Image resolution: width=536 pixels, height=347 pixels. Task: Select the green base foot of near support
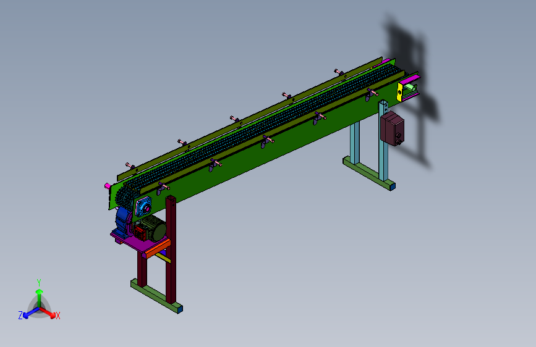pos(156,296)
